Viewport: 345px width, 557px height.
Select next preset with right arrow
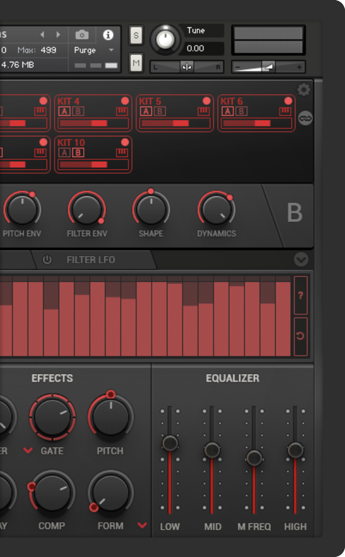coord(58,34)
